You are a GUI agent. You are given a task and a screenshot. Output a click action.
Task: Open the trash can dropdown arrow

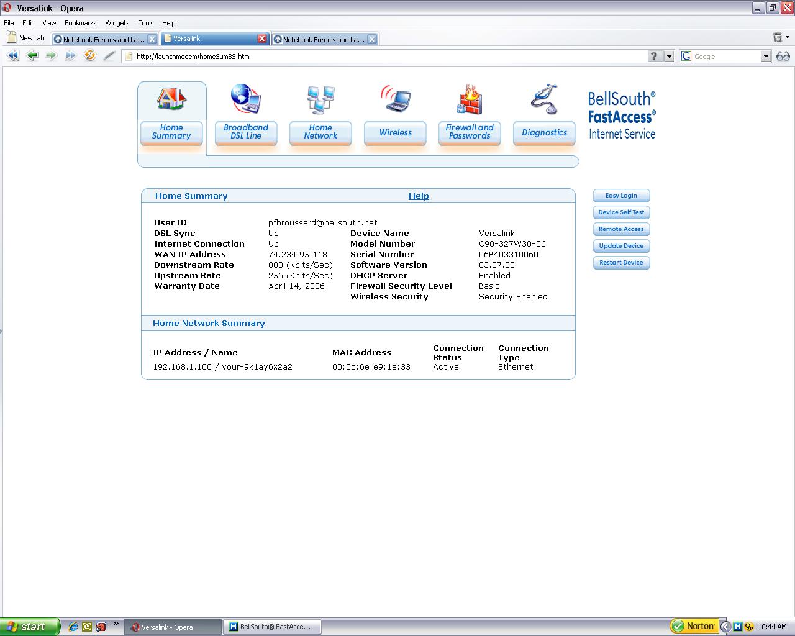(787, 38)
